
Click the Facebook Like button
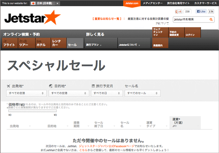tap(201, 11)
